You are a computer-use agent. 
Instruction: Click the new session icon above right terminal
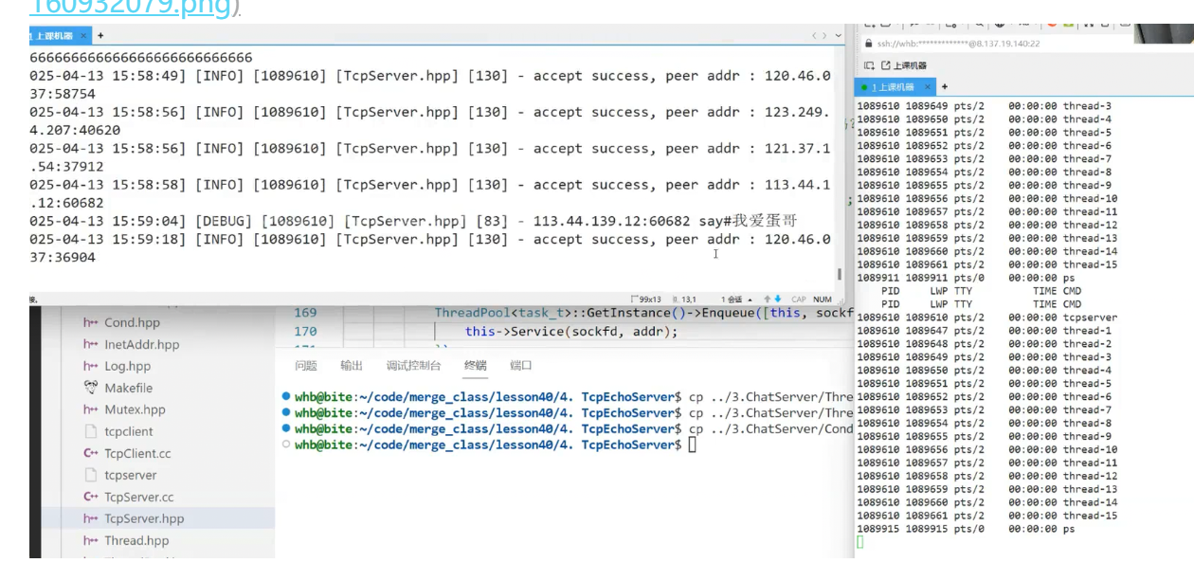point(869,65)
